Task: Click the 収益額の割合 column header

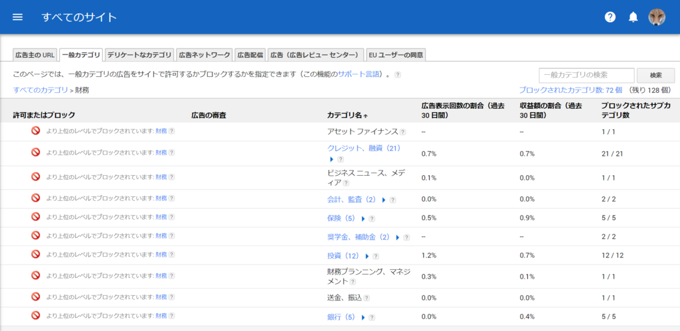Action: 551,111
